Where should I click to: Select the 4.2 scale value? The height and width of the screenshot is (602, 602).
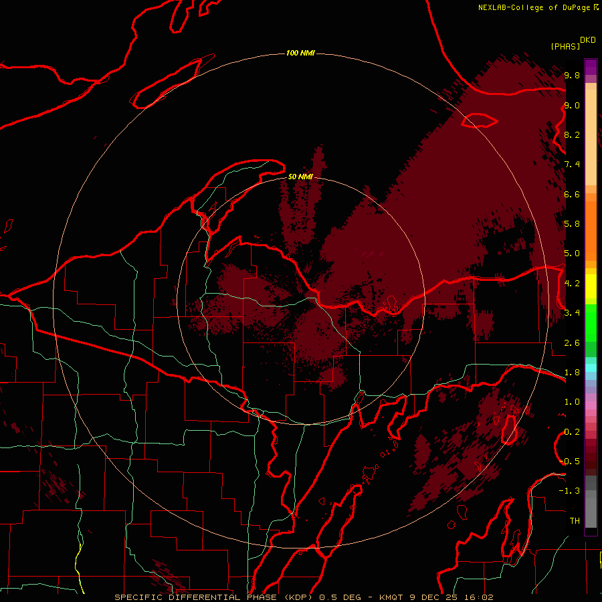tap(572, 284)
